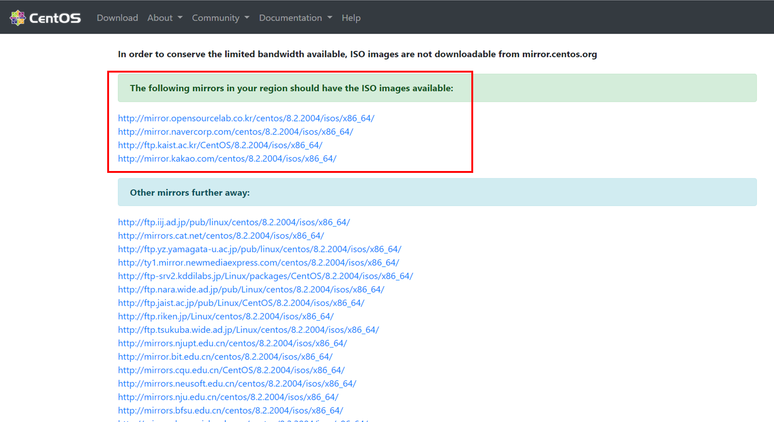The height and width of the screenshot is (422, 774).
Task: Open the ftp-srv2.kddilabs.jp mirror link
Action: (265, 276)
